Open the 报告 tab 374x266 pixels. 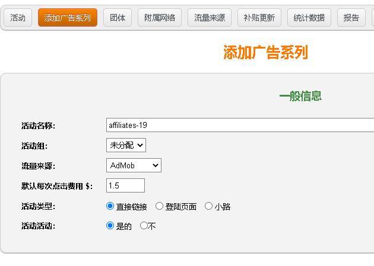click(x=351, y=18)
